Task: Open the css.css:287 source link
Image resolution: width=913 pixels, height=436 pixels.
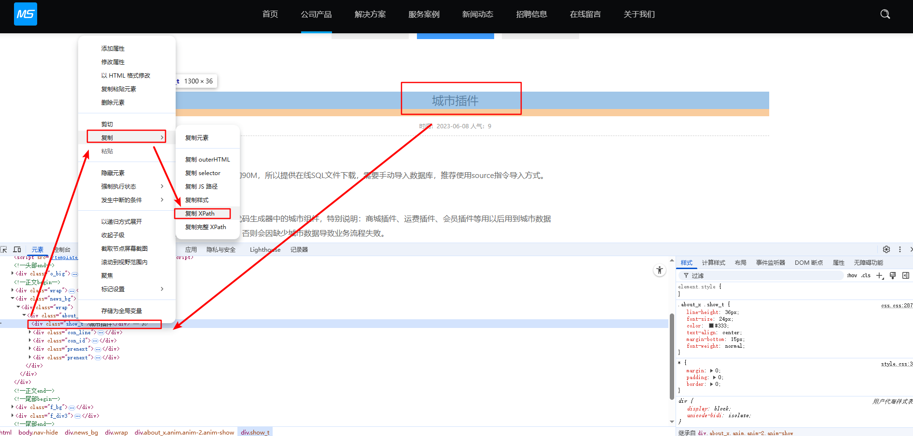Action: (896, 305)
